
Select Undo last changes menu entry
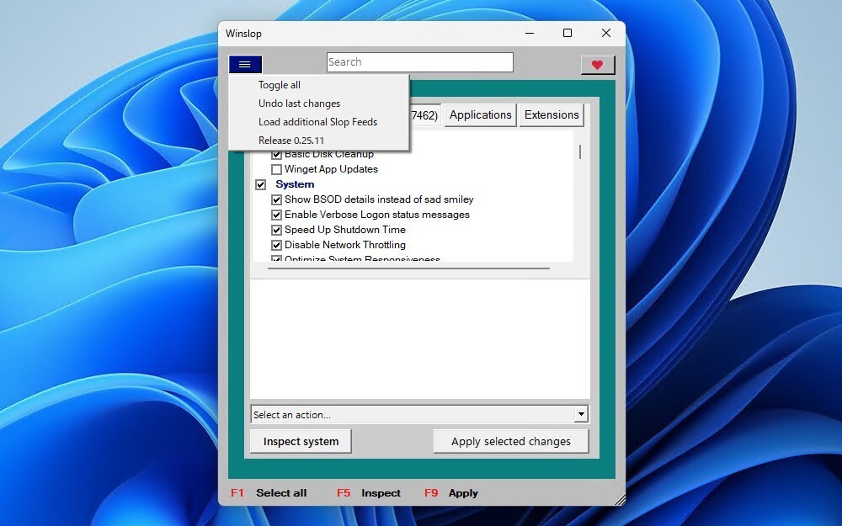coord(299,104)
